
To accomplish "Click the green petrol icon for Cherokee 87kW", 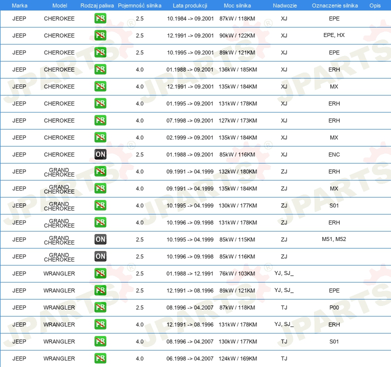I will (100, 18).
